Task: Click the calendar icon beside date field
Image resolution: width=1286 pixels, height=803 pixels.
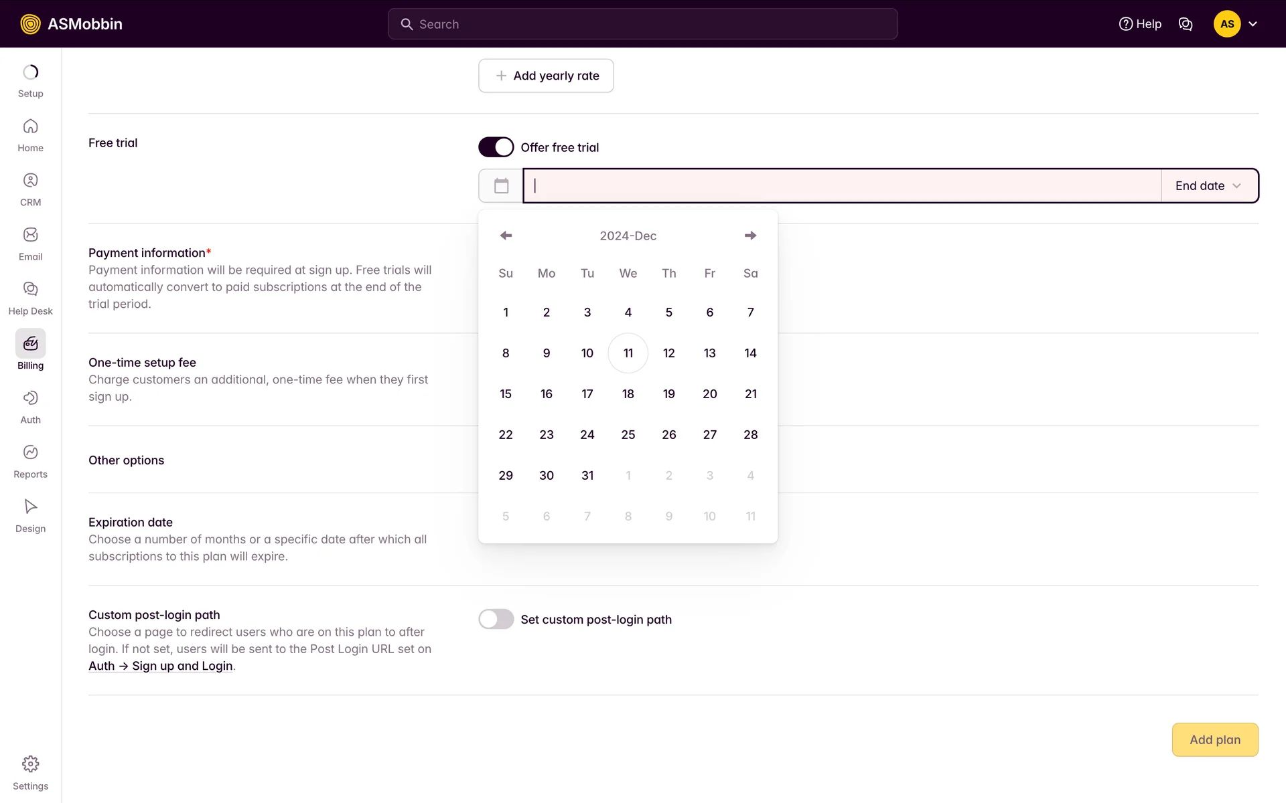Action: 501,186
